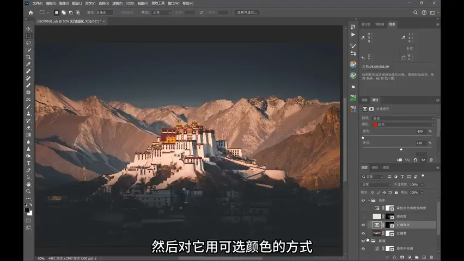Click add to selection mode button
464x261 pixels.
pyautogui.click(x=64, y=13)
